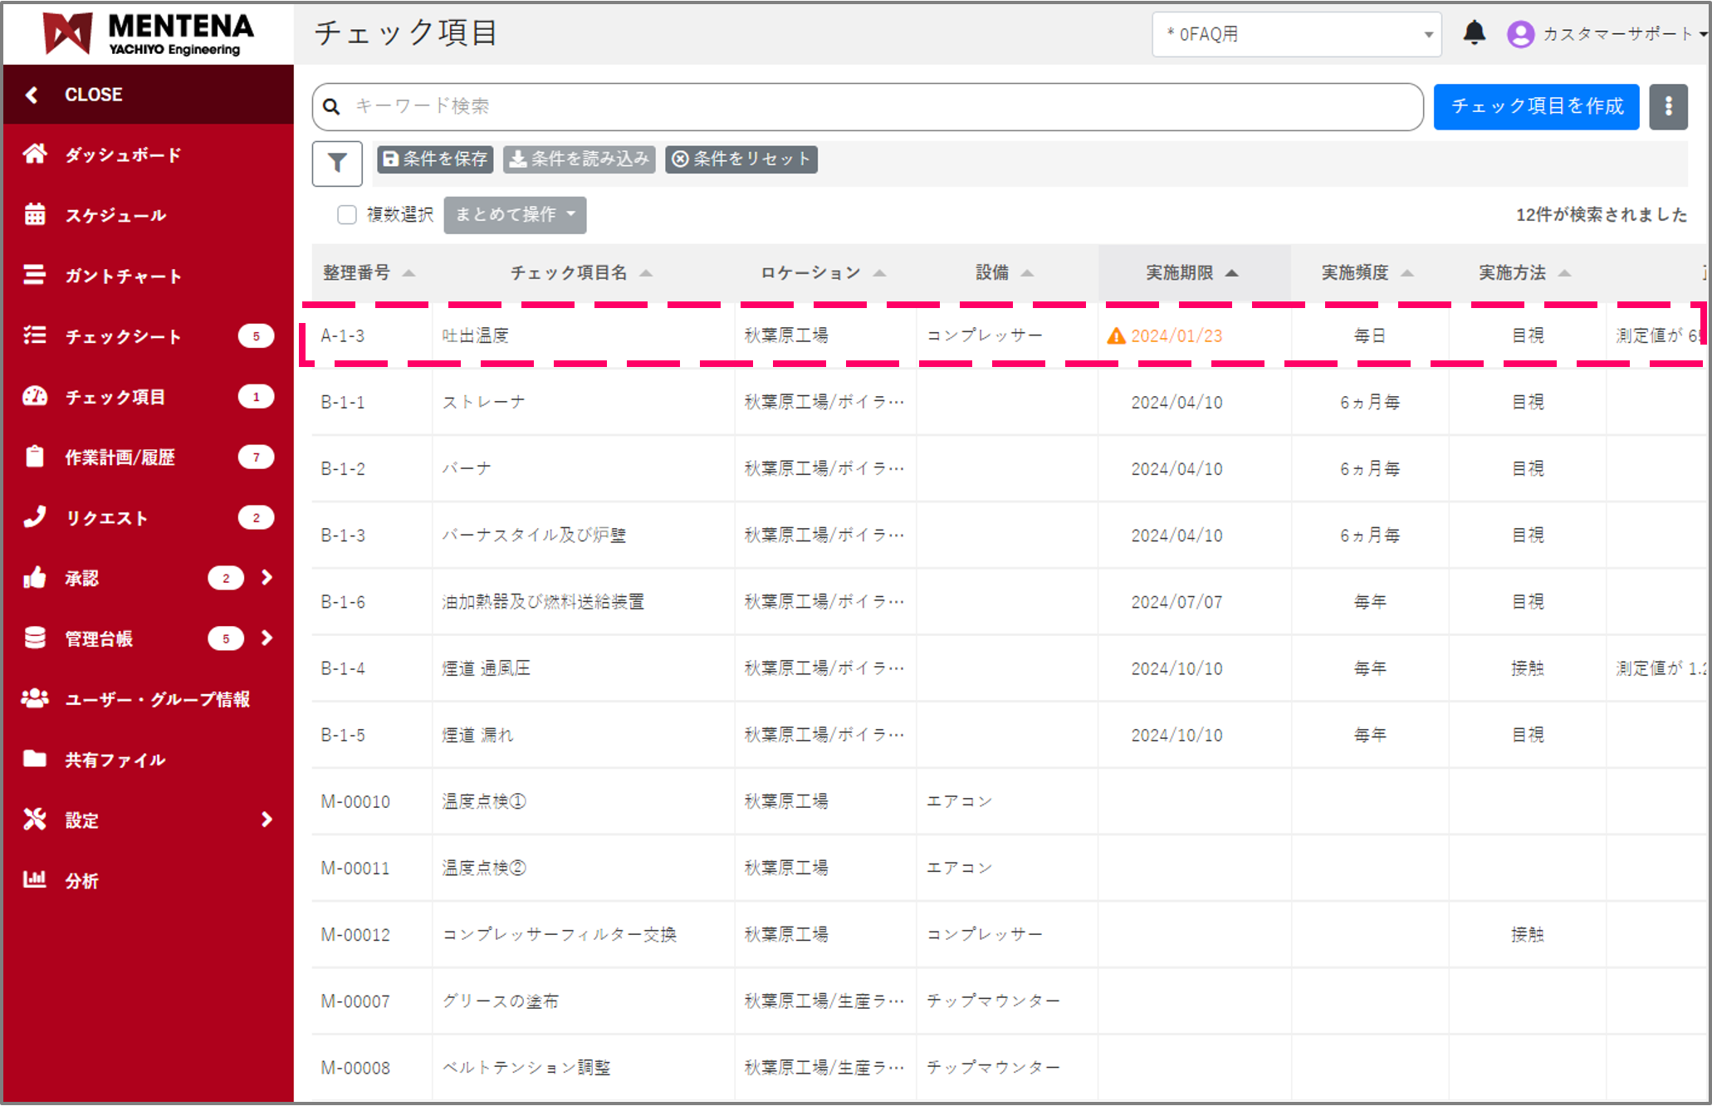
Task: Open 共有ファイル folder icon
Action: (x=35, y=759)
